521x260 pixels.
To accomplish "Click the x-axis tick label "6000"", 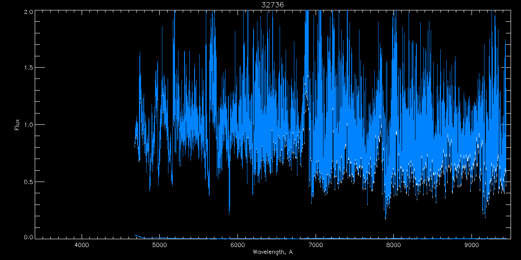I will pyautogui.click(x=238, y=245).
